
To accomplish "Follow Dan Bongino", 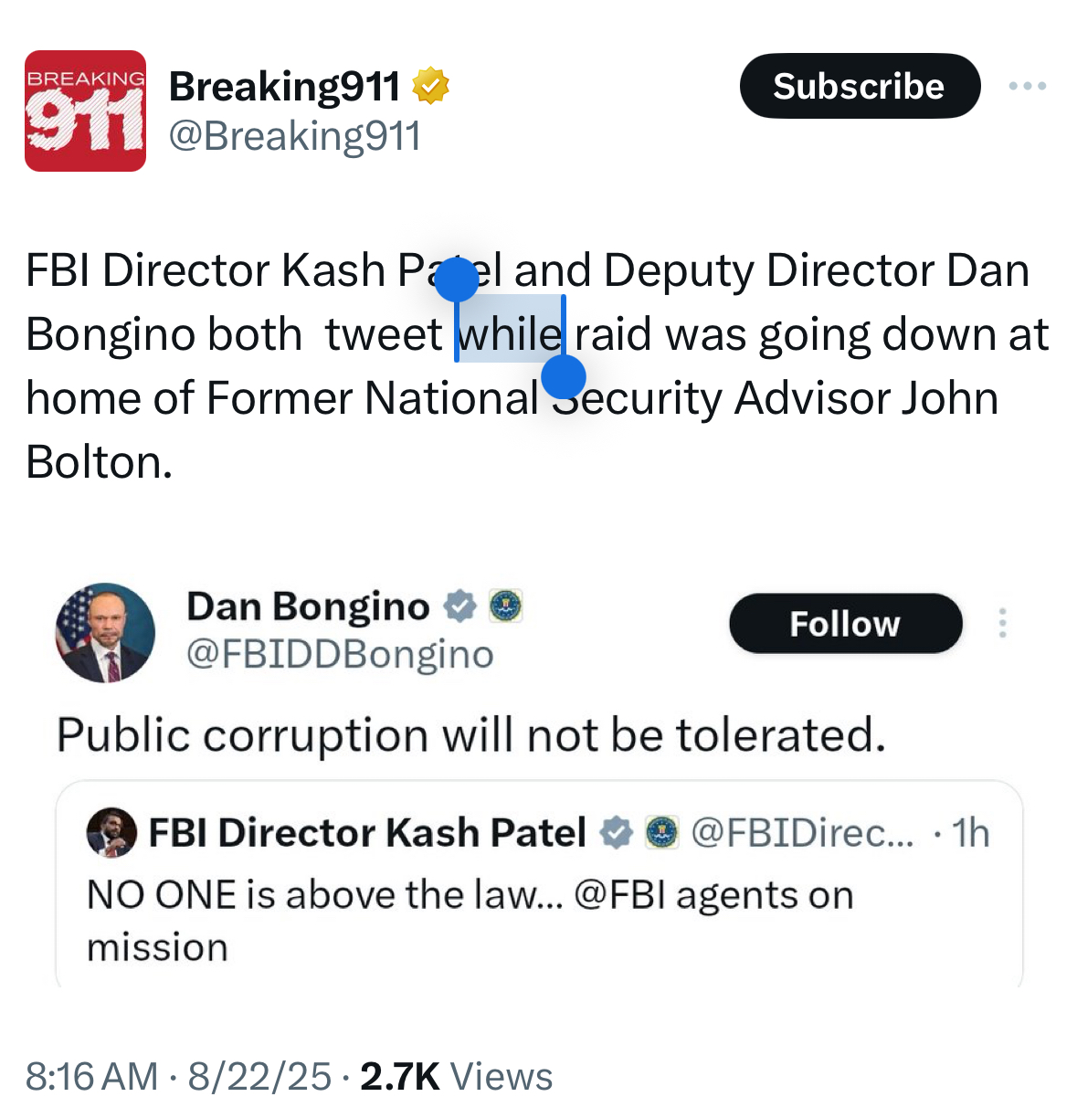I will pos(845,623).
